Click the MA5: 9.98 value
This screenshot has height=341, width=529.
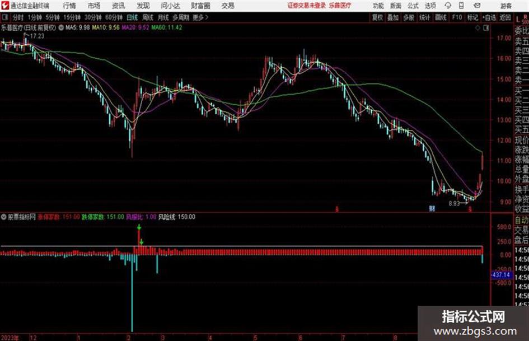[78, 27]
